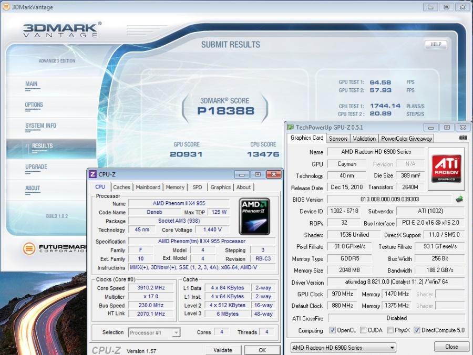Click the Multiplier value x 17.0
Image resolution: width=473 pixels, height=355 pixels.
151,297
